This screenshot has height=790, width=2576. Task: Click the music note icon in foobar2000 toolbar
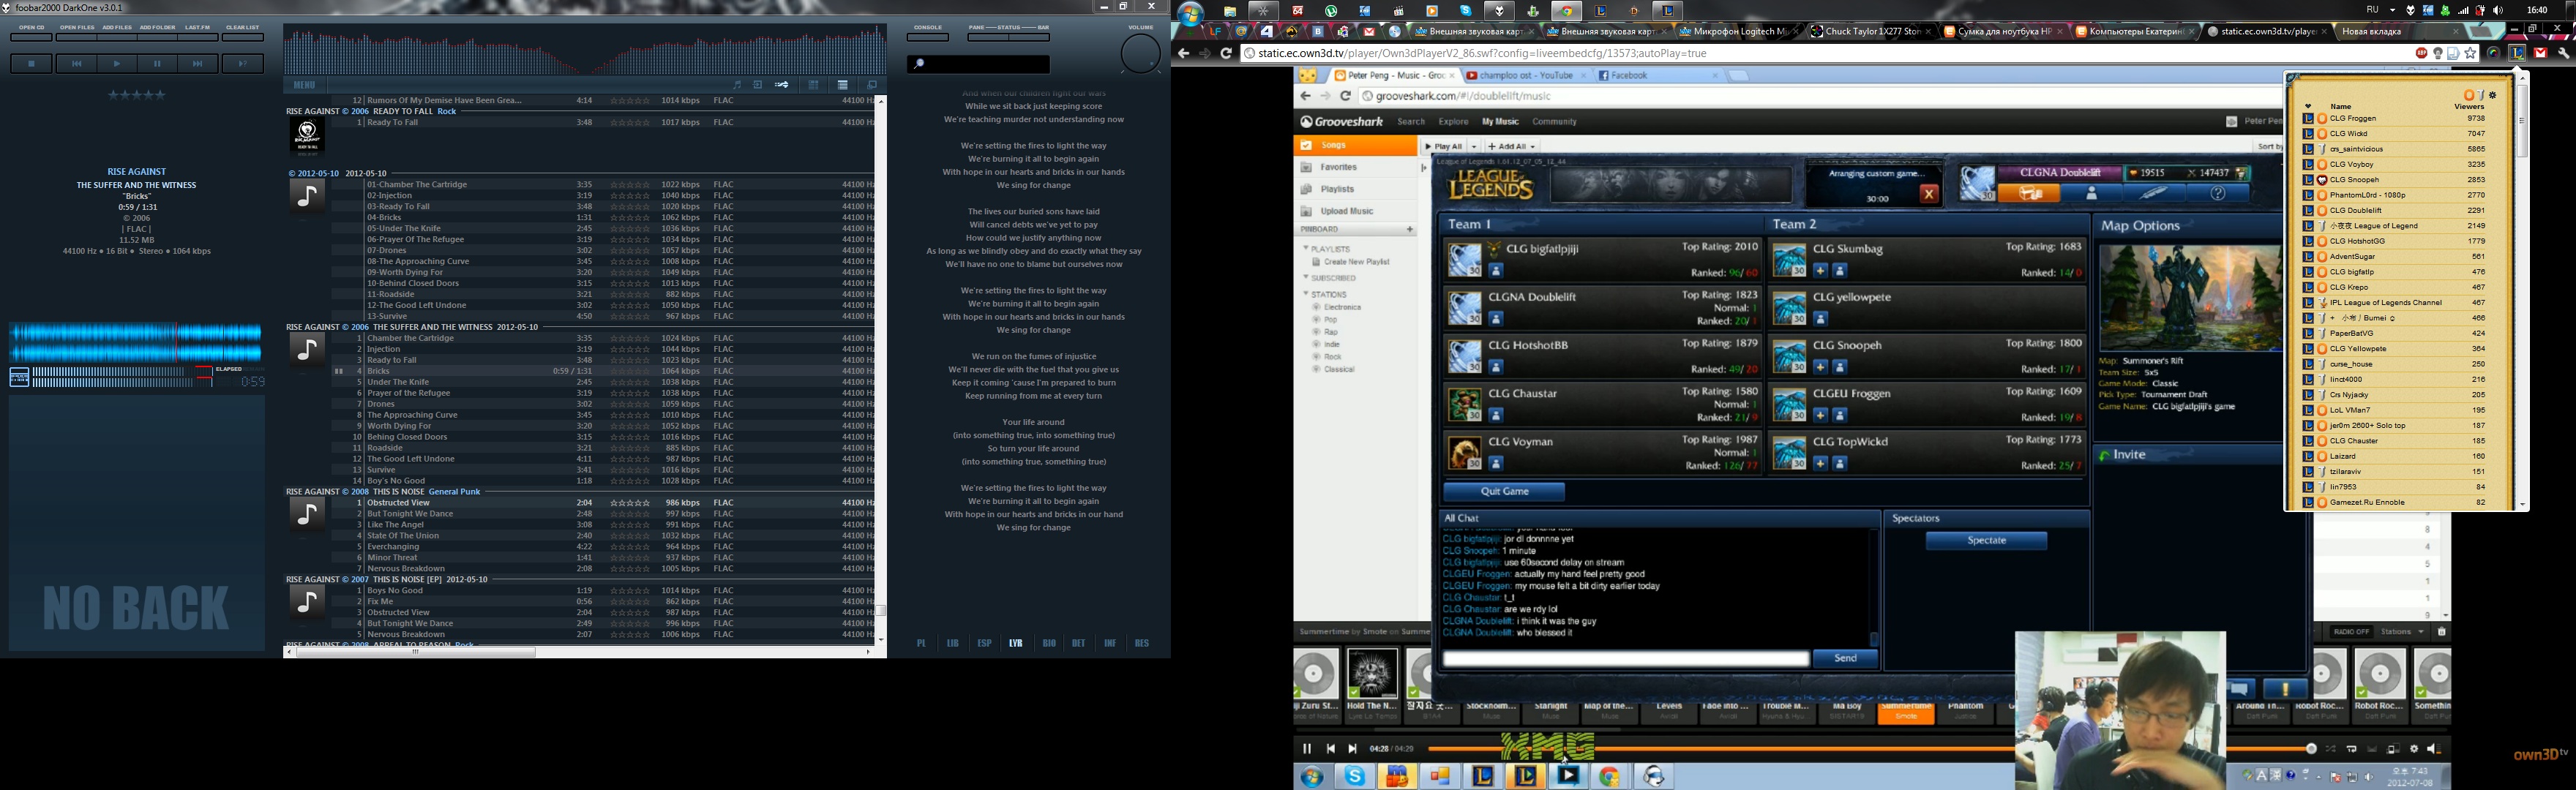click(x=737, y=85)
